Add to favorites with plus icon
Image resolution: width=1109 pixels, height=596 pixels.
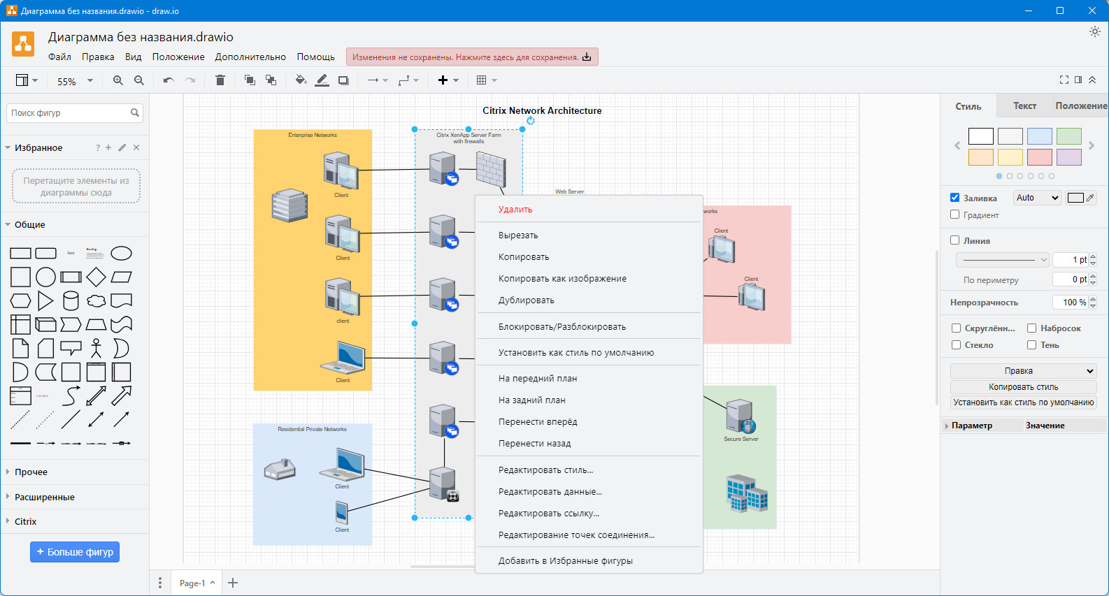[x=108, y=147]
